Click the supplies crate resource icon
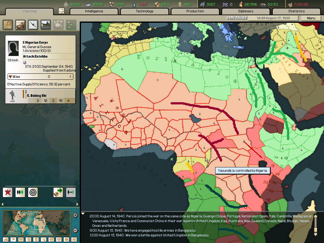The width and height of the screenshot is (324, 243). point(157,4)
